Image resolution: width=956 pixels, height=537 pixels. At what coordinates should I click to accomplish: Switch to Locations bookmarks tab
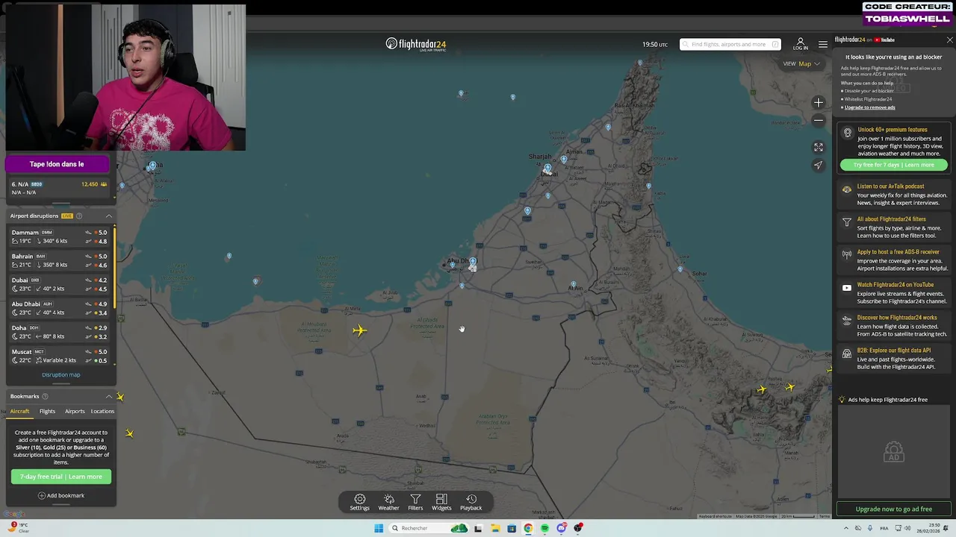102,411
